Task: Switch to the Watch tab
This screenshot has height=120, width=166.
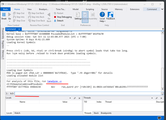Action: [17, 113]
